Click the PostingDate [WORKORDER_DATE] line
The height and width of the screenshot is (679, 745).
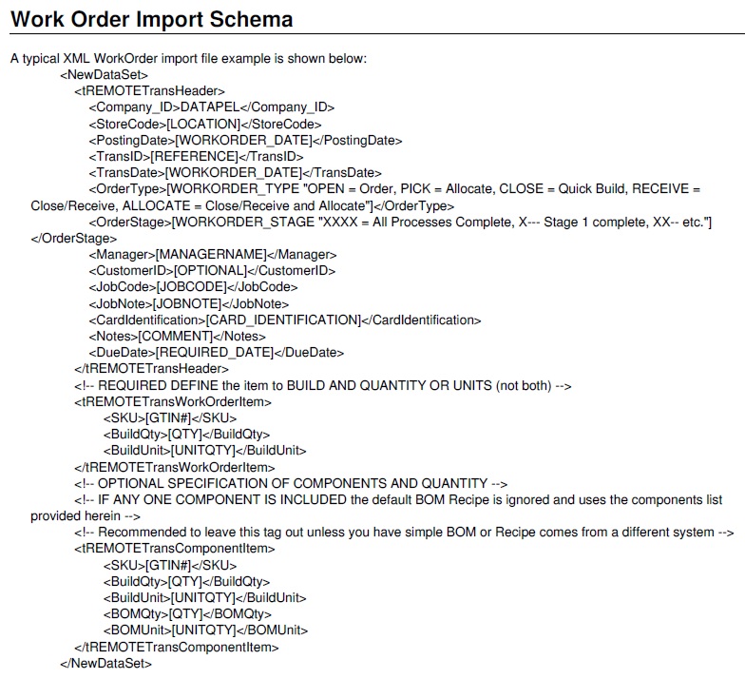pos(245,141)
